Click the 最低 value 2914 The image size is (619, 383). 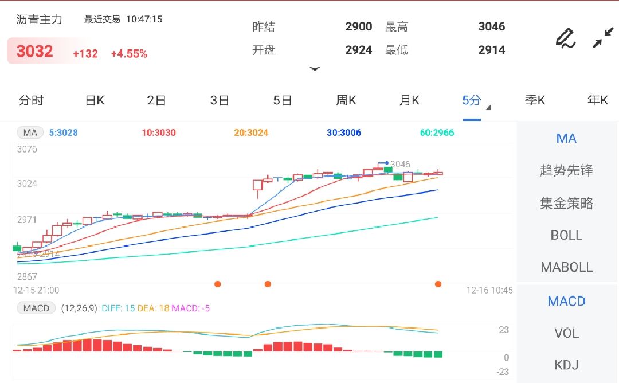tap(492, 50)
